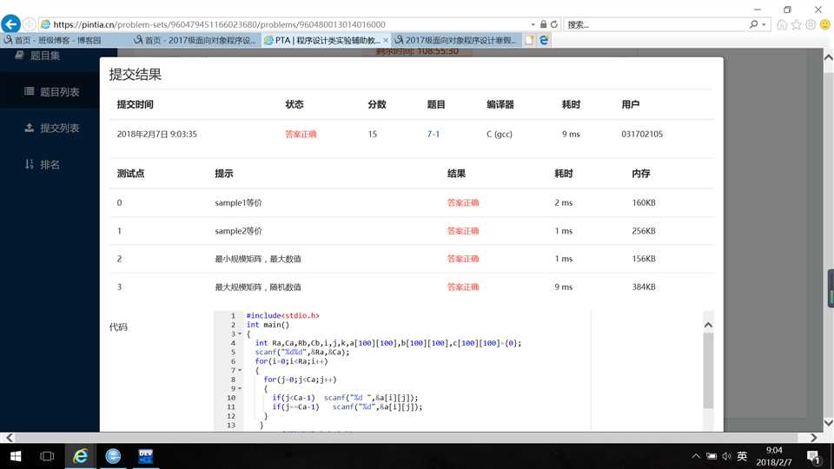This screenshot has width=834, height=469.
Task: Open 题目列表 in sidebar
Action: pos(60,92)
